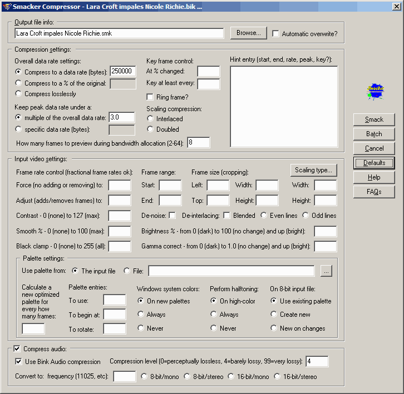
Task: Click the At % changed field
Action: click(x=209, y=71)
